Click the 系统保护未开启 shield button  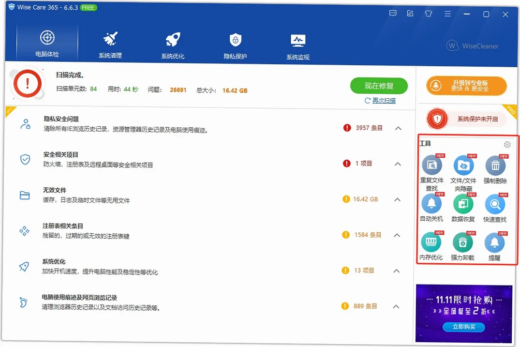(466, 119)
